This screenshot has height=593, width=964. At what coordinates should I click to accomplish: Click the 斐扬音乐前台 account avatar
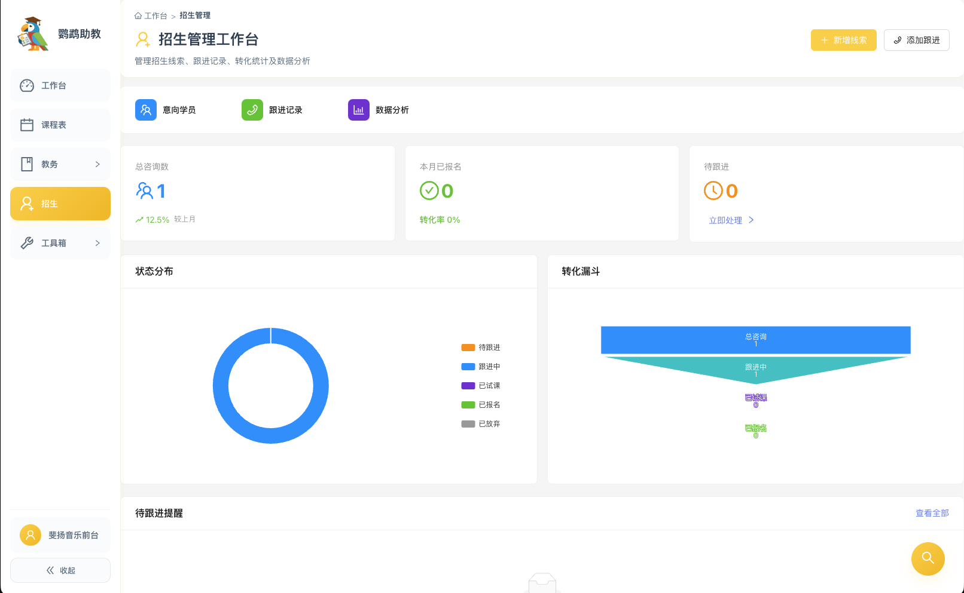click(30, 535)
